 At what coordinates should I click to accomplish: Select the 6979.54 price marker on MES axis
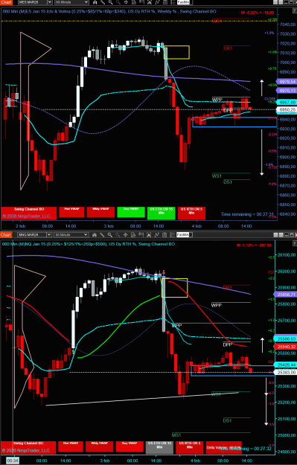pyautogui.click(x=287, y=82)
